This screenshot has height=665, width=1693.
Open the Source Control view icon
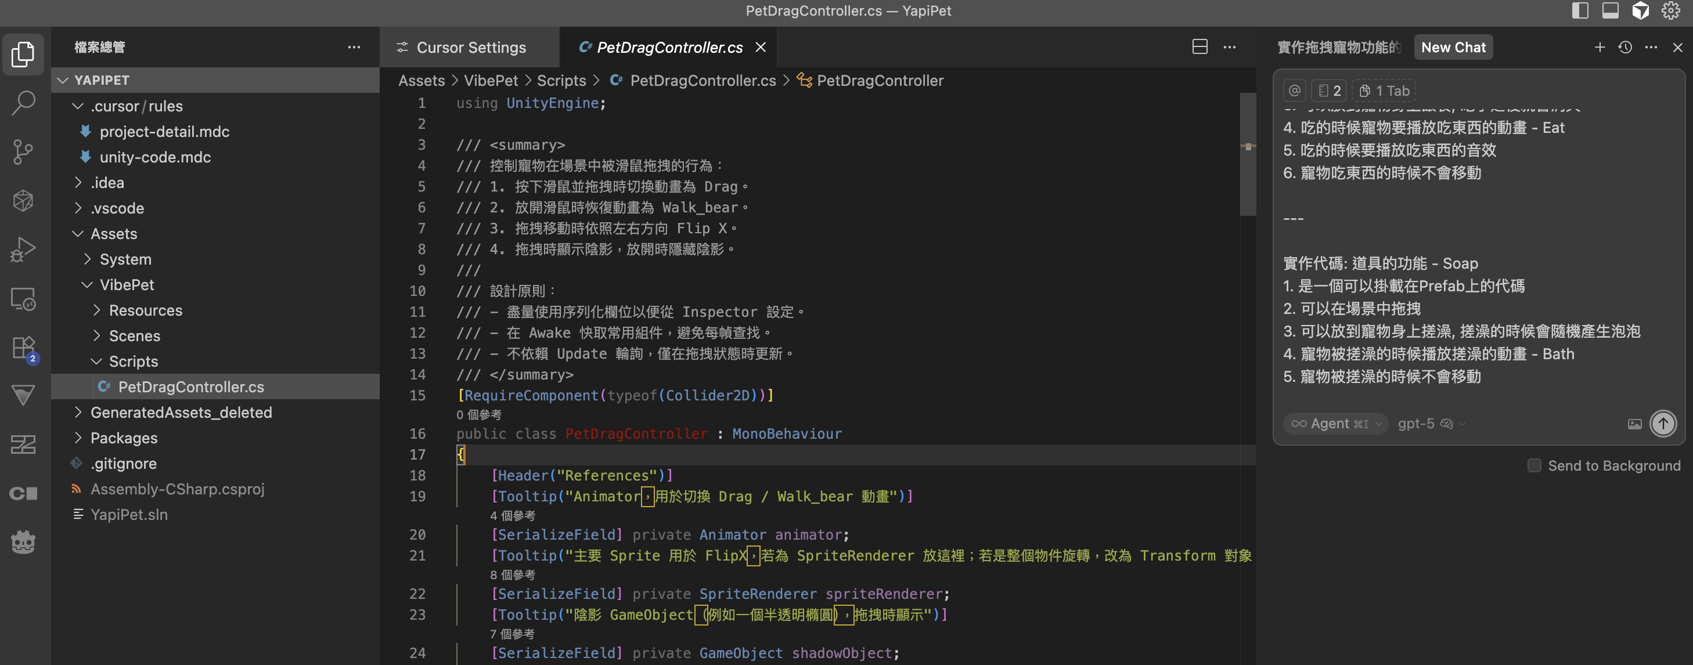[x=24, y=152]
